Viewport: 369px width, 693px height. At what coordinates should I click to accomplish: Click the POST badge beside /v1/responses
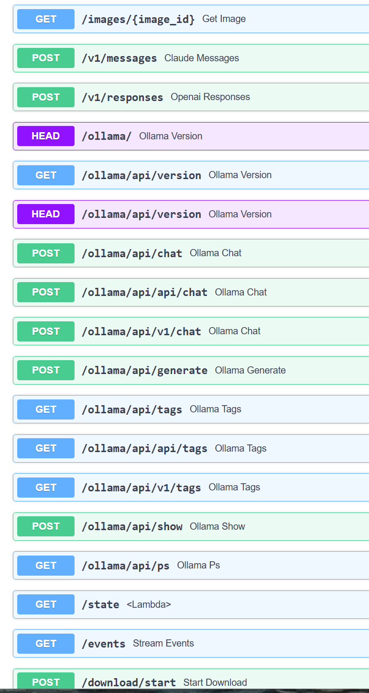(46, 97)
